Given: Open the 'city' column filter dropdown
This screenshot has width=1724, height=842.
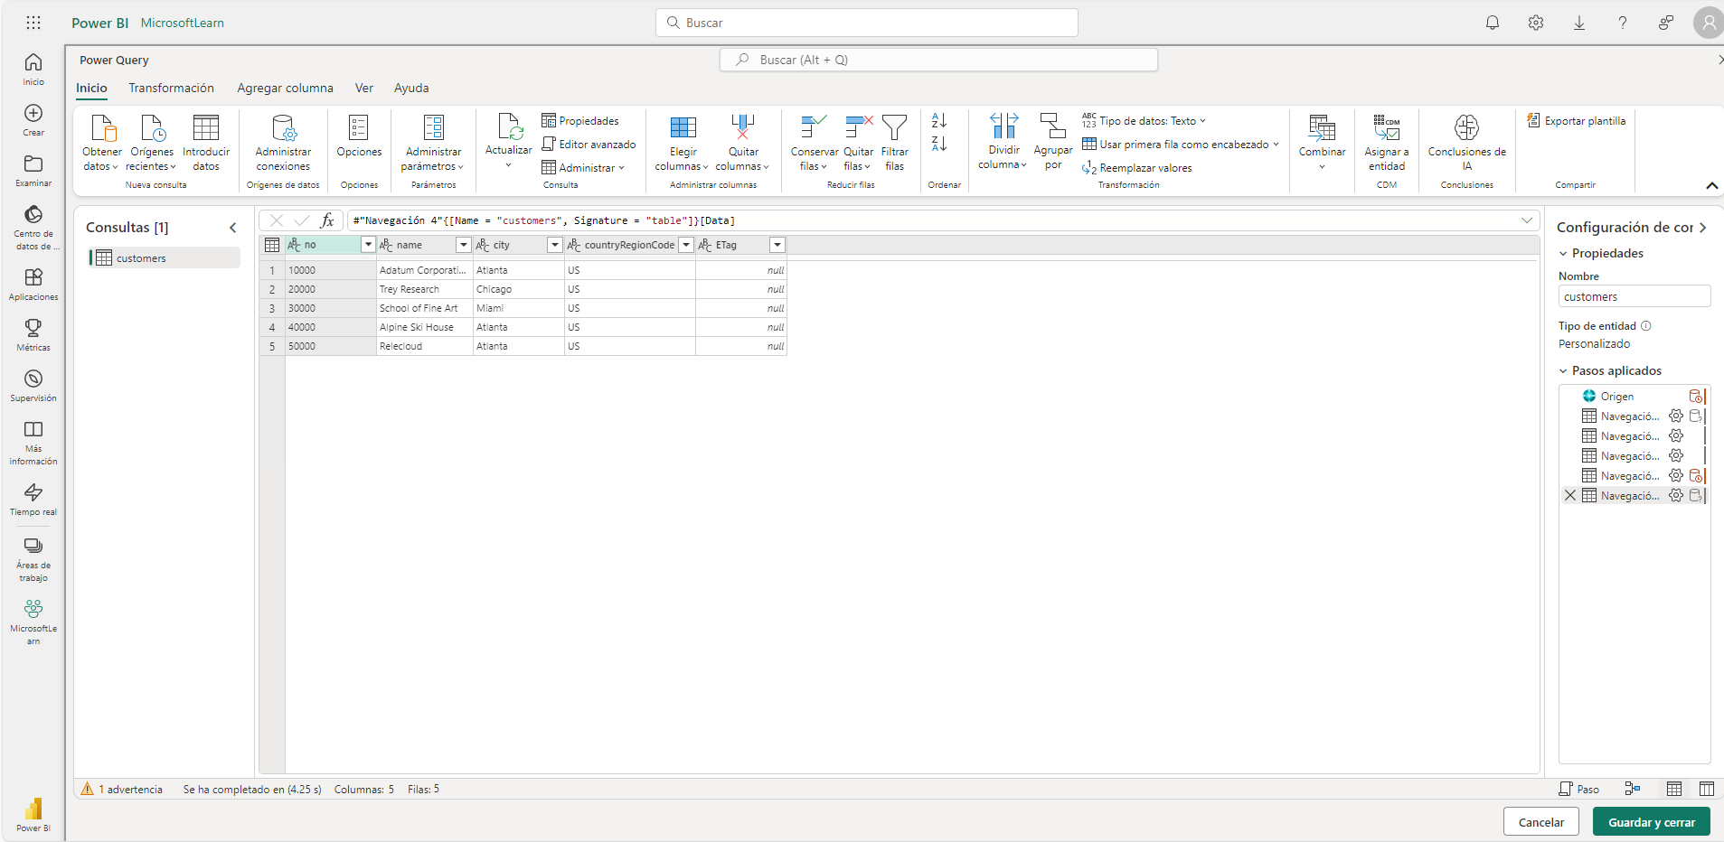Looking at the screenshot, I should coord(555,245).
